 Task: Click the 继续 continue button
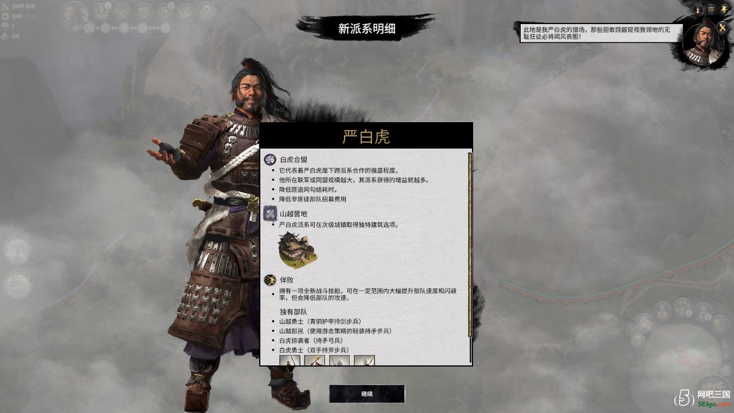[x=367, y=394]
